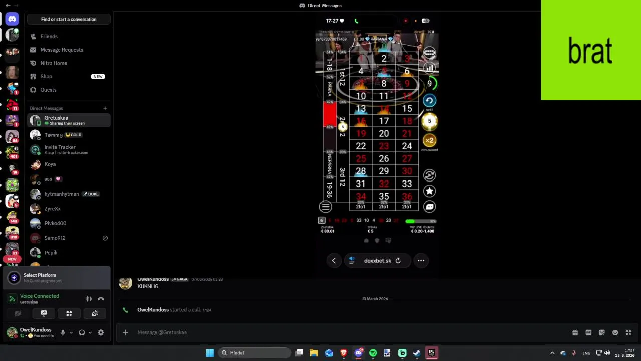Open sticker picker
641x361 pixels.
pos(602,332)
